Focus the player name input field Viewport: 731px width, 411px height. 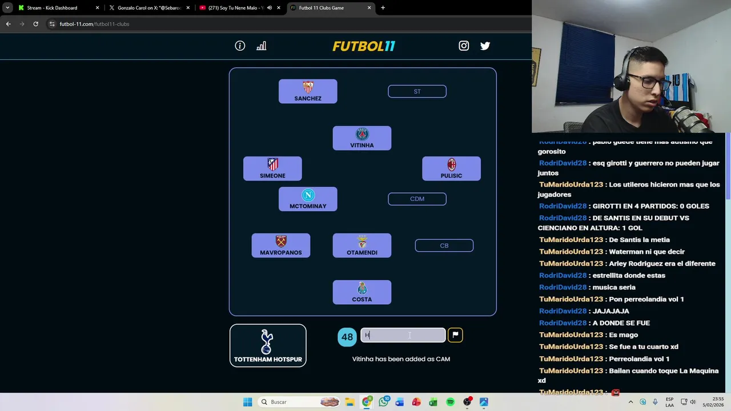pos(403,335)
